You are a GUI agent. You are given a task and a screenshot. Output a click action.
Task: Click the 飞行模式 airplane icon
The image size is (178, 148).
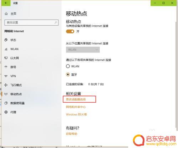tap(6, 85)
